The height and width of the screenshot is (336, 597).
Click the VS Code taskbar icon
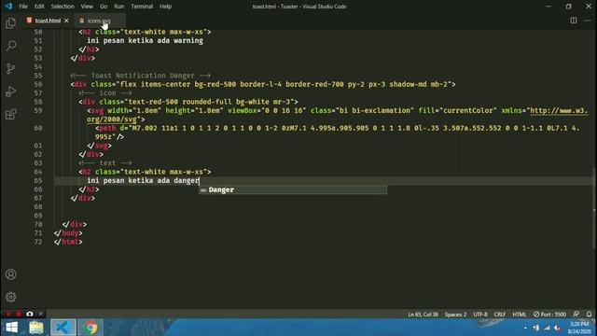pos(62,328)
